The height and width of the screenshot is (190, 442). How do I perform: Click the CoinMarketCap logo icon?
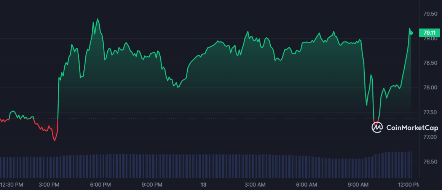point(377,128)
